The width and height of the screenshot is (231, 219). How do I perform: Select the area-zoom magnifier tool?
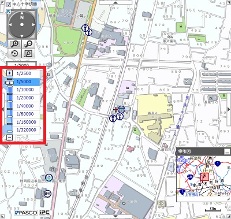pyautogui.click(x=28, y=53)
